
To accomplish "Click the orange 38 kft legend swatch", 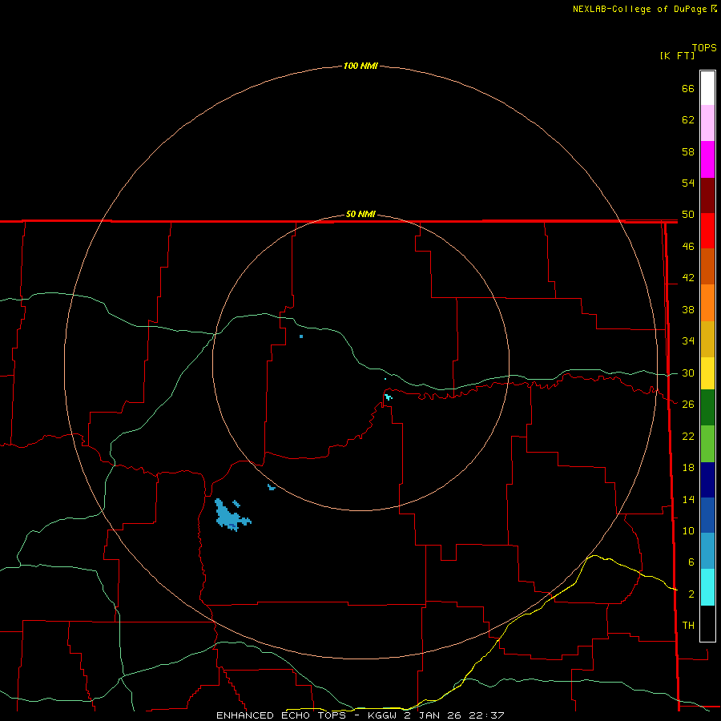I will tap(707, 303).
